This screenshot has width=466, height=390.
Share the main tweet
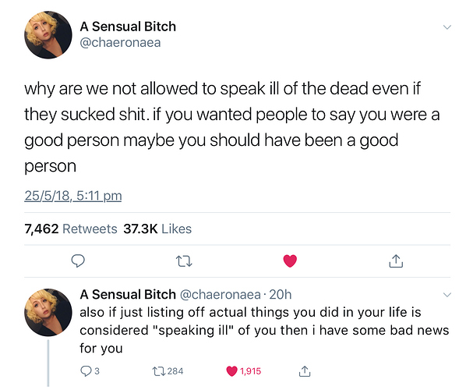[396, 261]
